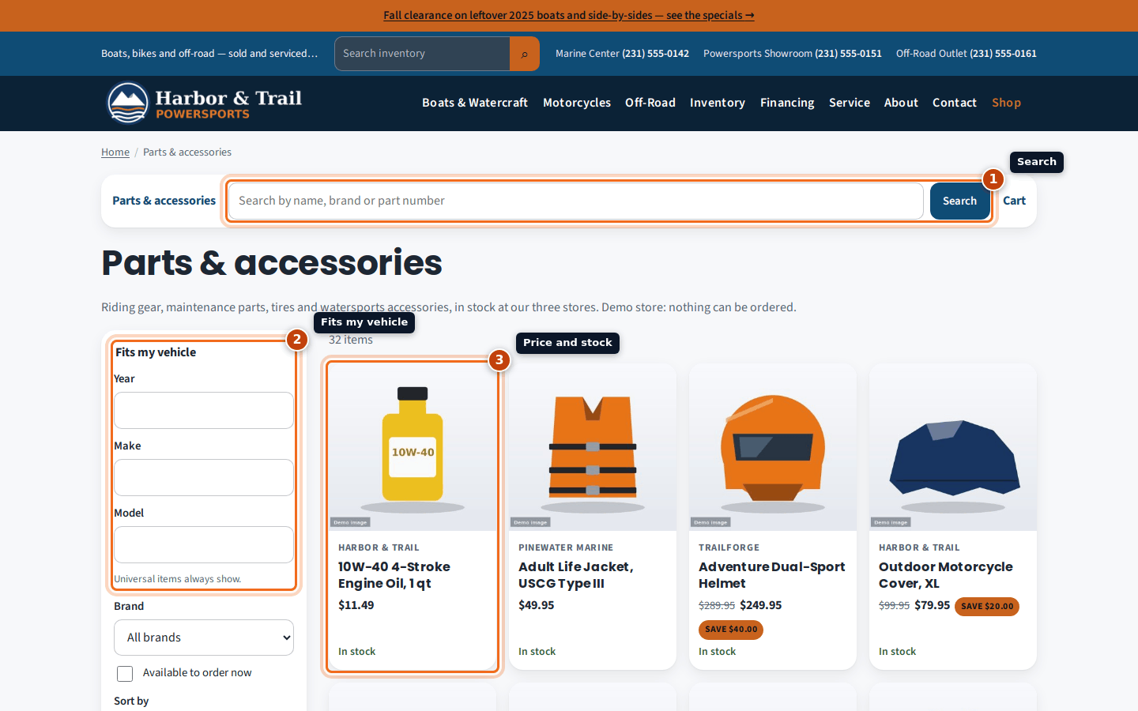Open the Outdoor Motorcycle Cover image
Screen dimensions: 1138x711
(953, 447)
